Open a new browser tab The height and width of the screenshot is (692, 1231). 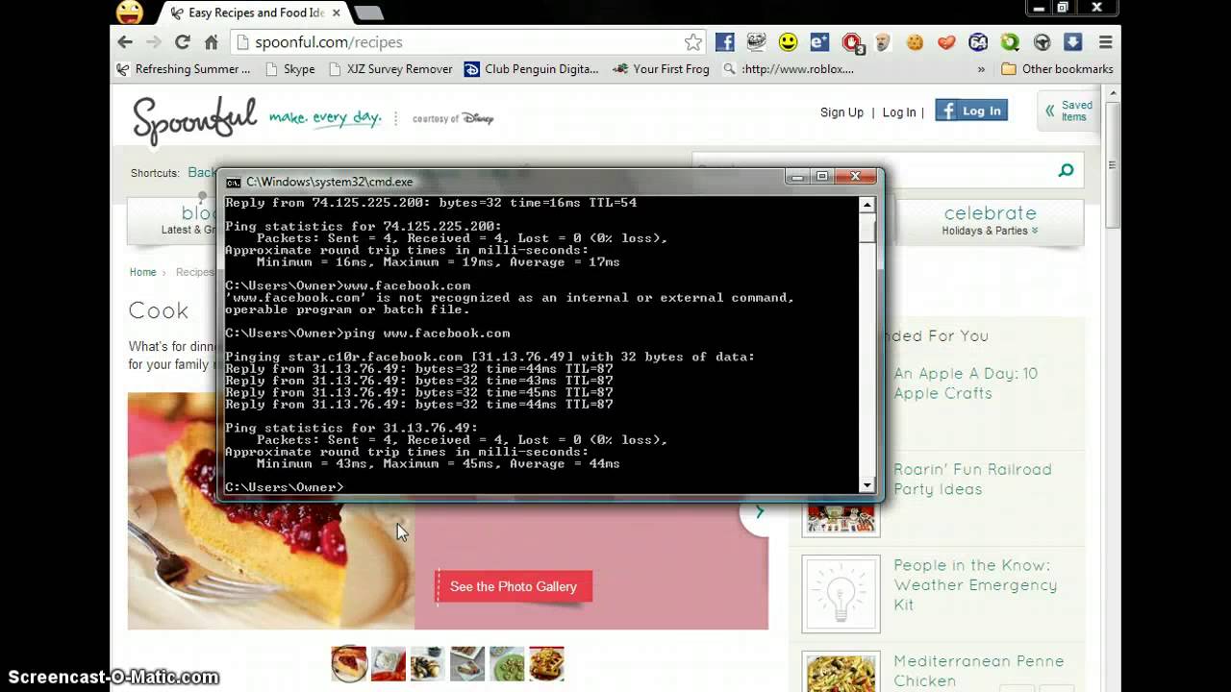point(368,12)
